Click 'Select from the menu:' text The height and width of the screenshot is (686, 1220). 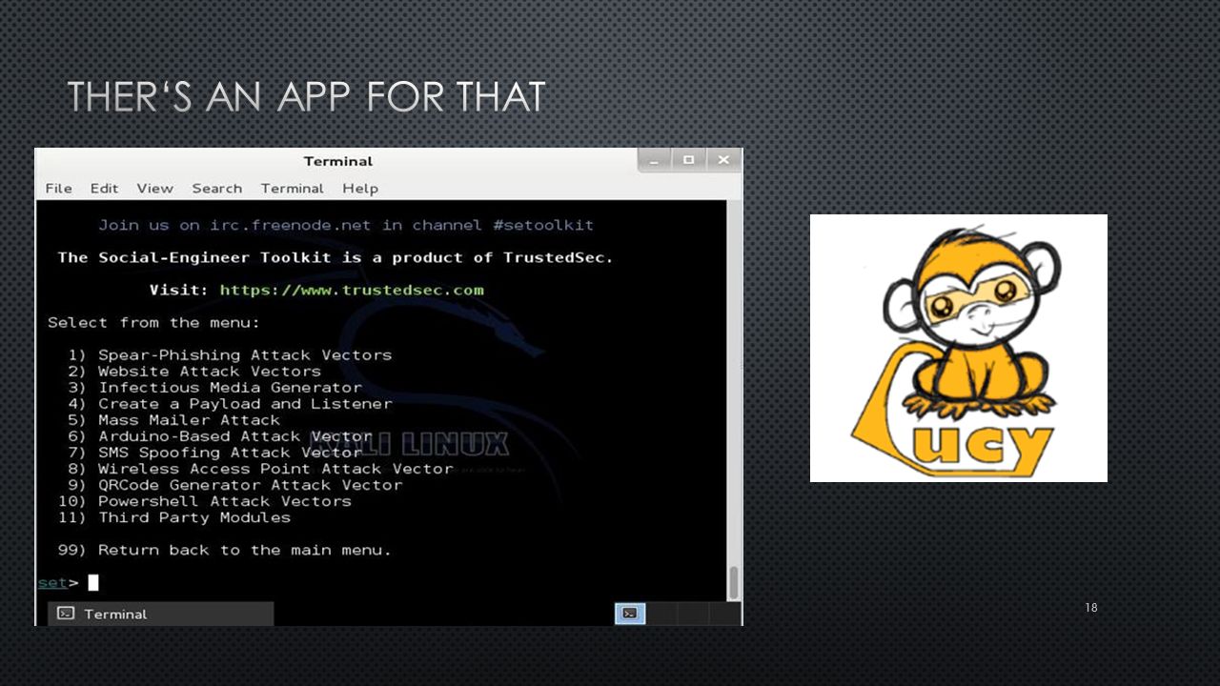coord(153,322)
